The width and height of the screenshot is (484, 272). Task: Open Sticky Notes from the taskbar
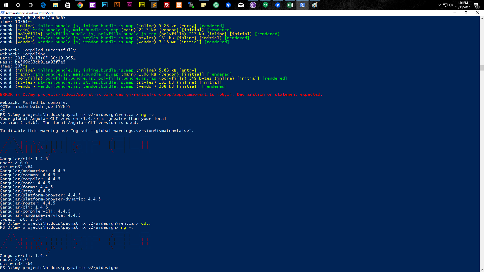(204, 5)
